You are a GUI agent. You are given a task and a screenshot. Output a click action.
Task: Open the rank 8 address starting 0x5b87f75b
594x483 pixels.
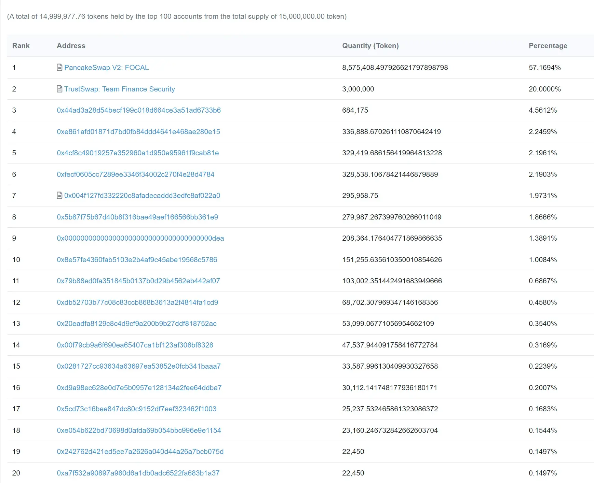click(x=137, y=217)
